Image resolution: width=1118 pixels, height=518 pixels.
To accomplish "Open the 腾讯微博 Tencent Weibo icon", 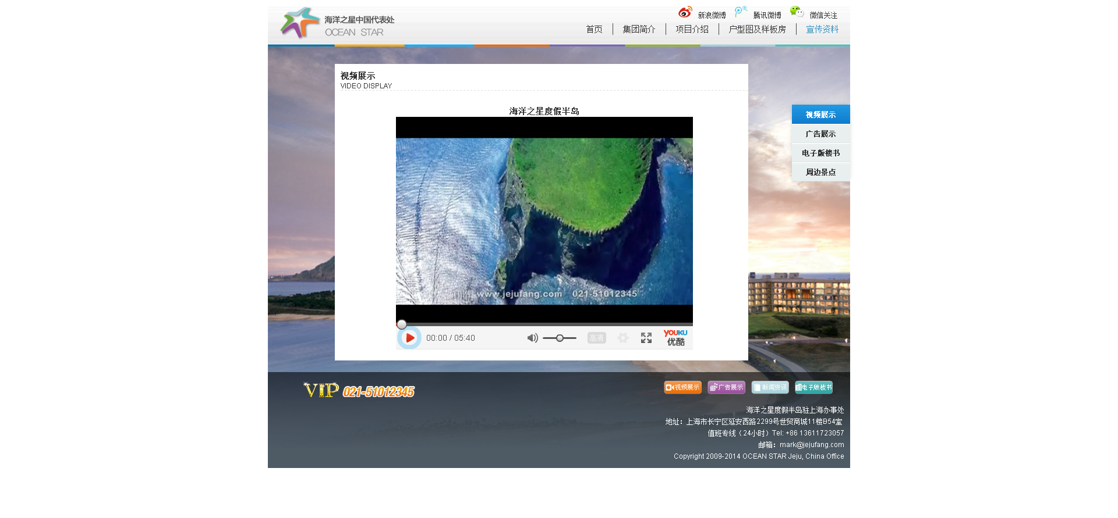I will (x=741, y=12).
